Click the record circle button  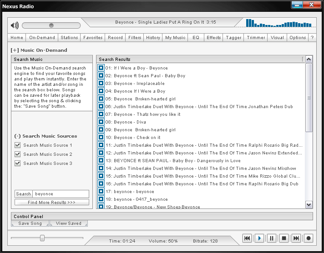(309, 238)
